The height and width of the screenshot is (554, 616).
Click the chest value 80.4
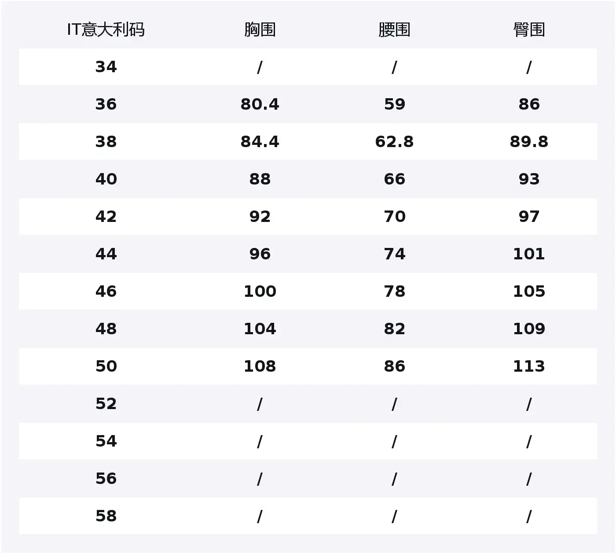(x=260, y=104)
